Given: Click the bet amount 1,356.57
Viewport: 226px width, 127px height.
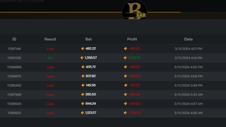Looking at the screenshot, I should [x=91, y=58].
